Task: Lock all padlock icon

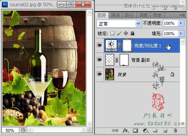Action: 133,33
